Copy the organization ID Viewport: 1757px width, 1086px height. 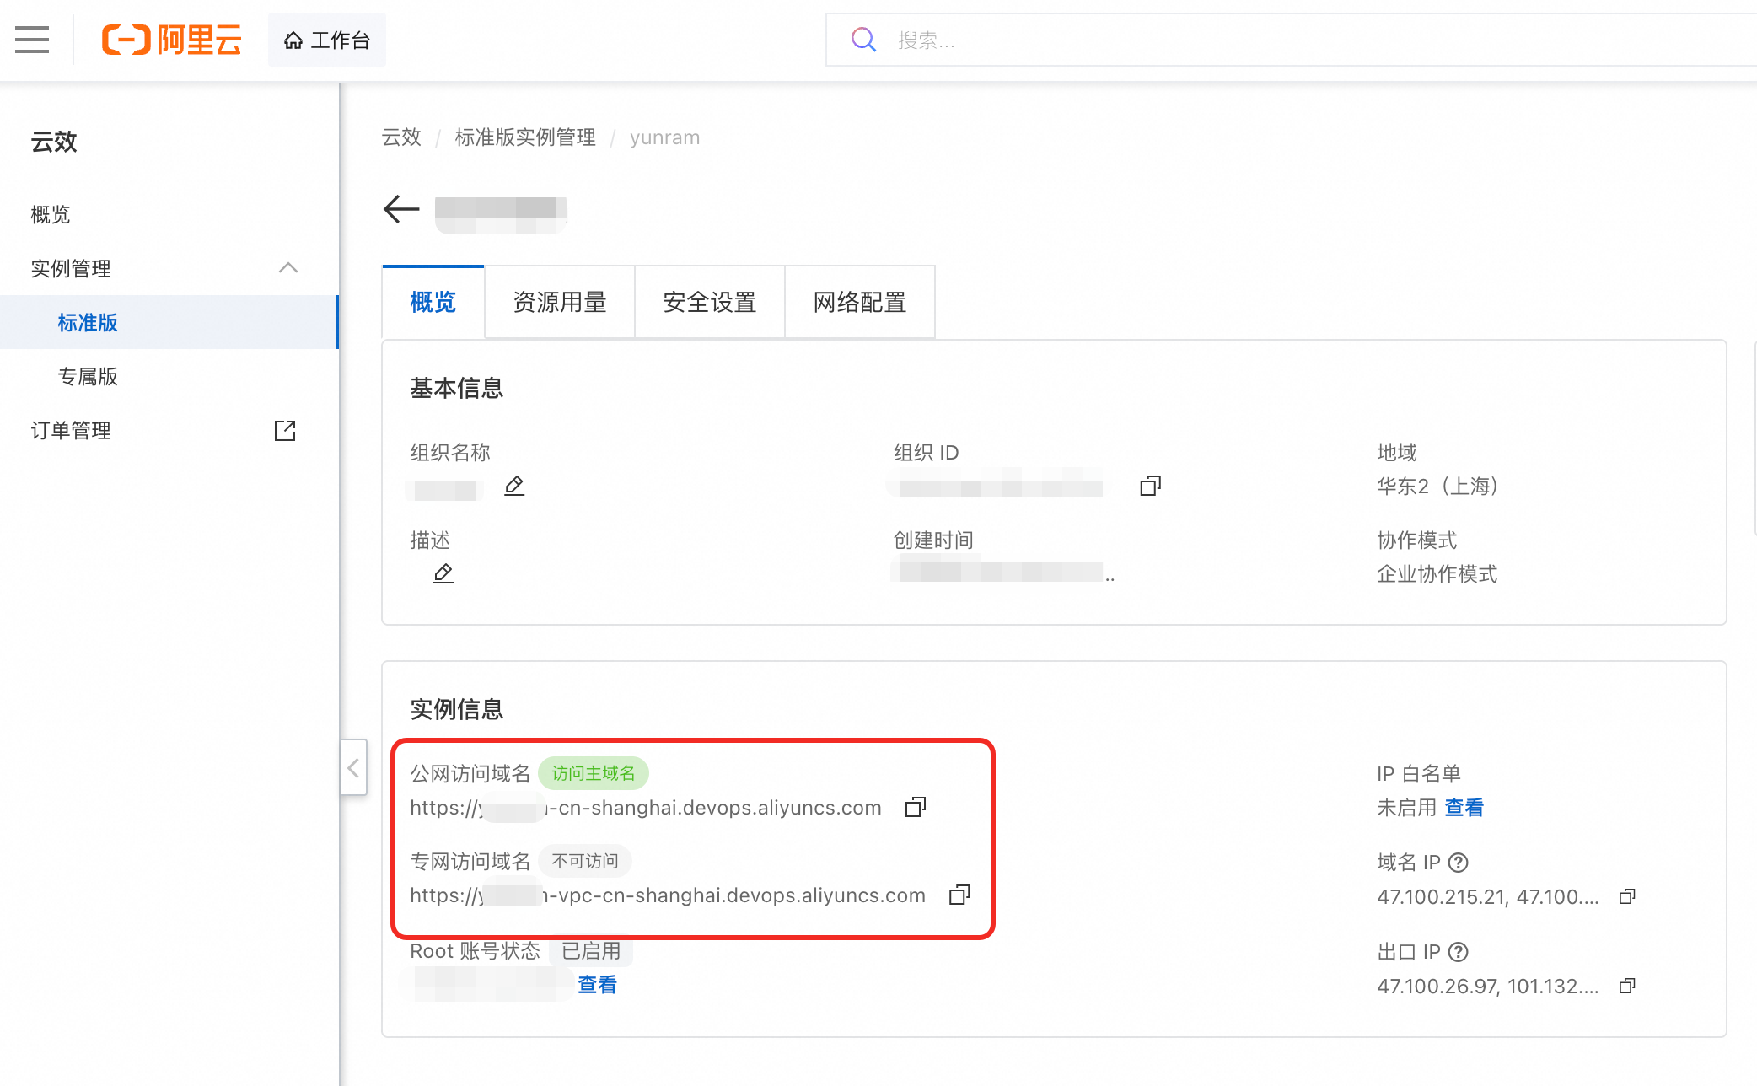(x=1150, y=486)
